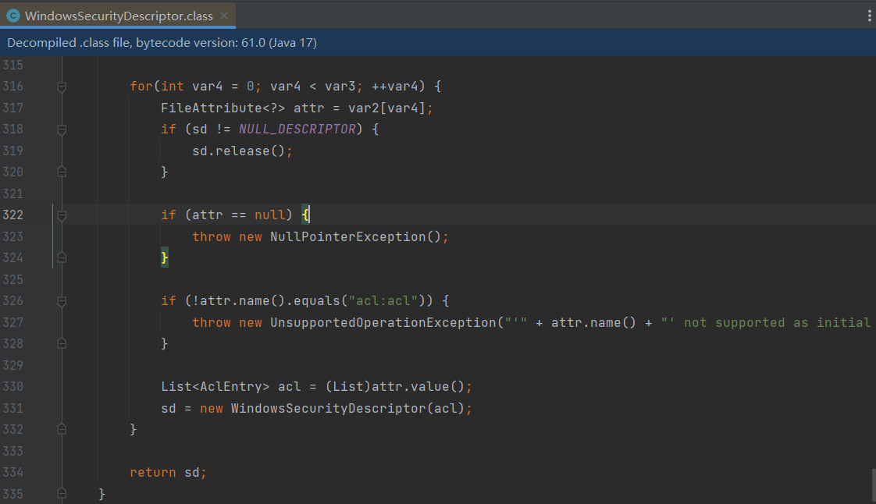Click fold end marker at line 320
876x504 pixels.
pos(62,172)
